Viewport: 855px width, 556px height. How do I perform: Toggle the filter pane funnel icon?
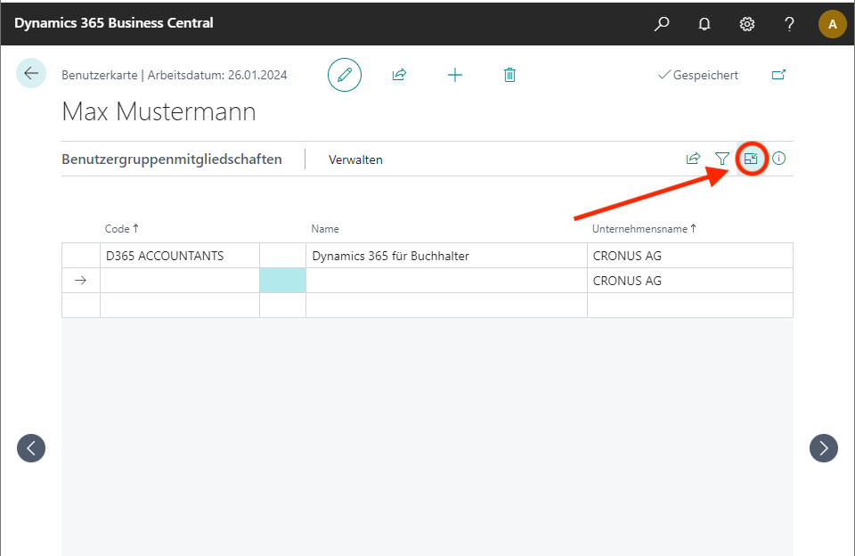point(722,159)
